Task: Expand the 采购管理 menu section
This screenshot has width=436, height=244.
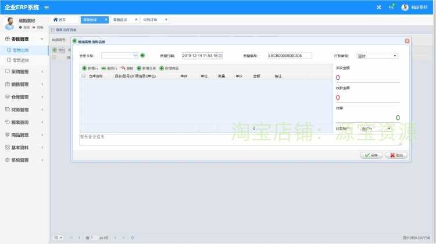Action: tap(42, 71)
